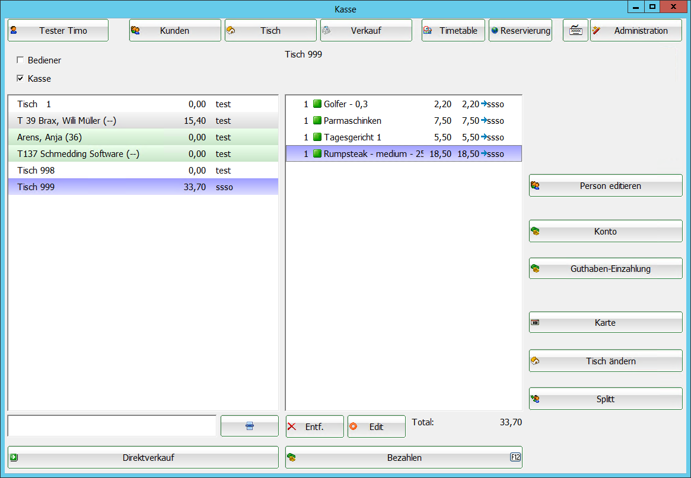This screenshot has width=691, height=478.
Task: Click the green square icon beside Golfer
Action: 317,104
